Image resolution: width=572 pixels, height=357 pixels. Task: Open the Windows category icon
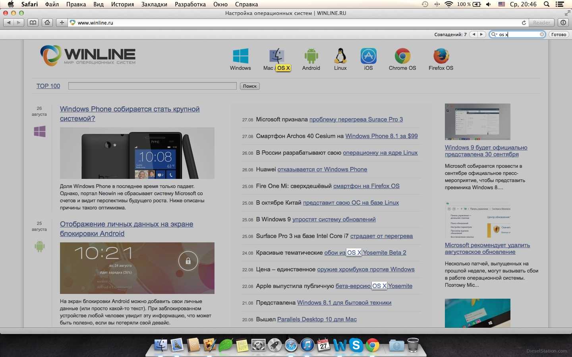[x=240, y=56]
